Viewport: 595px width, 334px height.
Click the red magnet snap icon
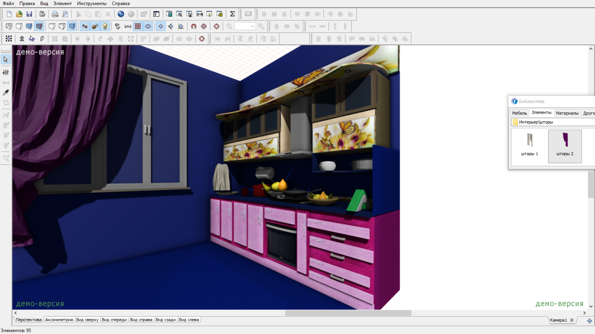point(194,26)
